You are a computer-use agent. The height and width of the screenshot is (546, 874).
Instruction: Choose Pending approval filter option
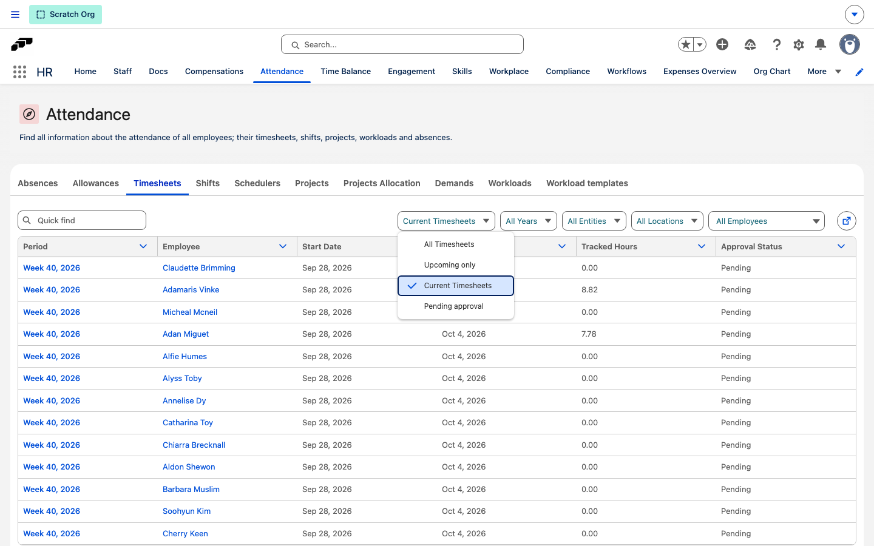click(456, 306)
